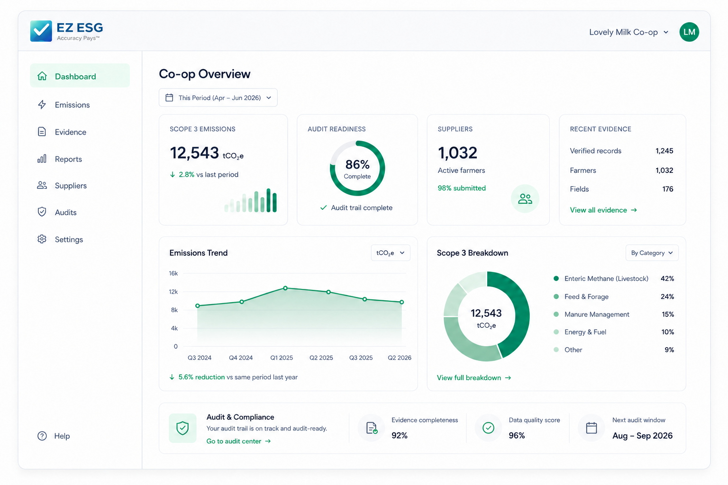Click the arrow beside Go to audit center
728x485 pixels.
pyautogui.click(x=268, y=441)
